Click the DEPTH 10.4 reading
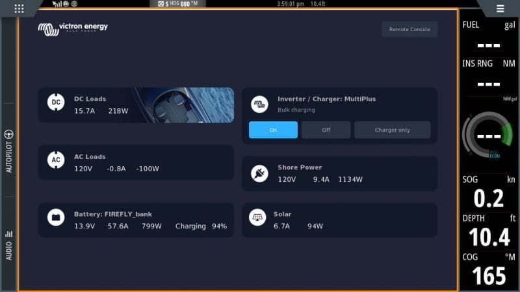 click(x=489, y=237)
